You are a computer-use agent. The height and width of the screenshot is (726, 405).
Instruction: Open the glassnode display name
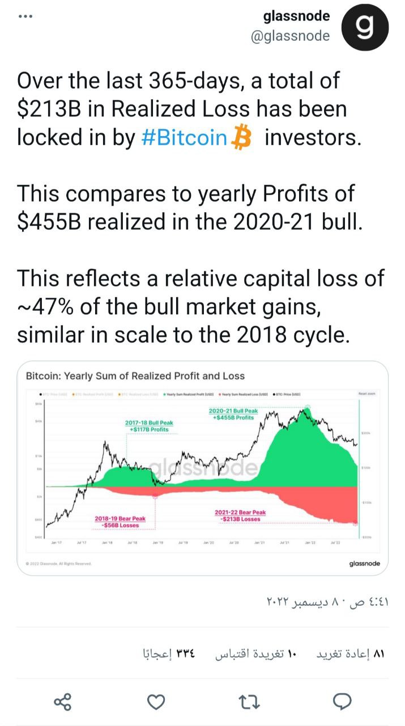tap(296, 16)
